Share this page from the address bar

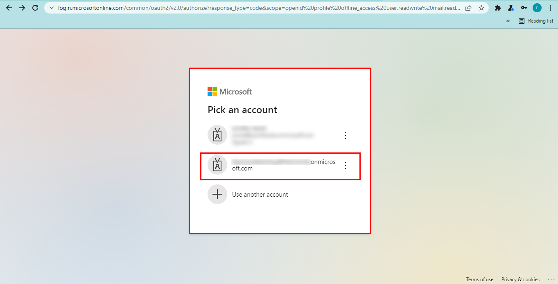tap(468, 8)
